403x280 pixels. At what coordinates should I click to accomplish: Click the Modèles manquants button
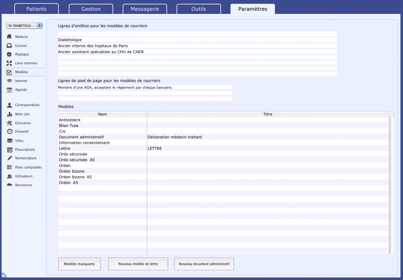pos(79,264)
